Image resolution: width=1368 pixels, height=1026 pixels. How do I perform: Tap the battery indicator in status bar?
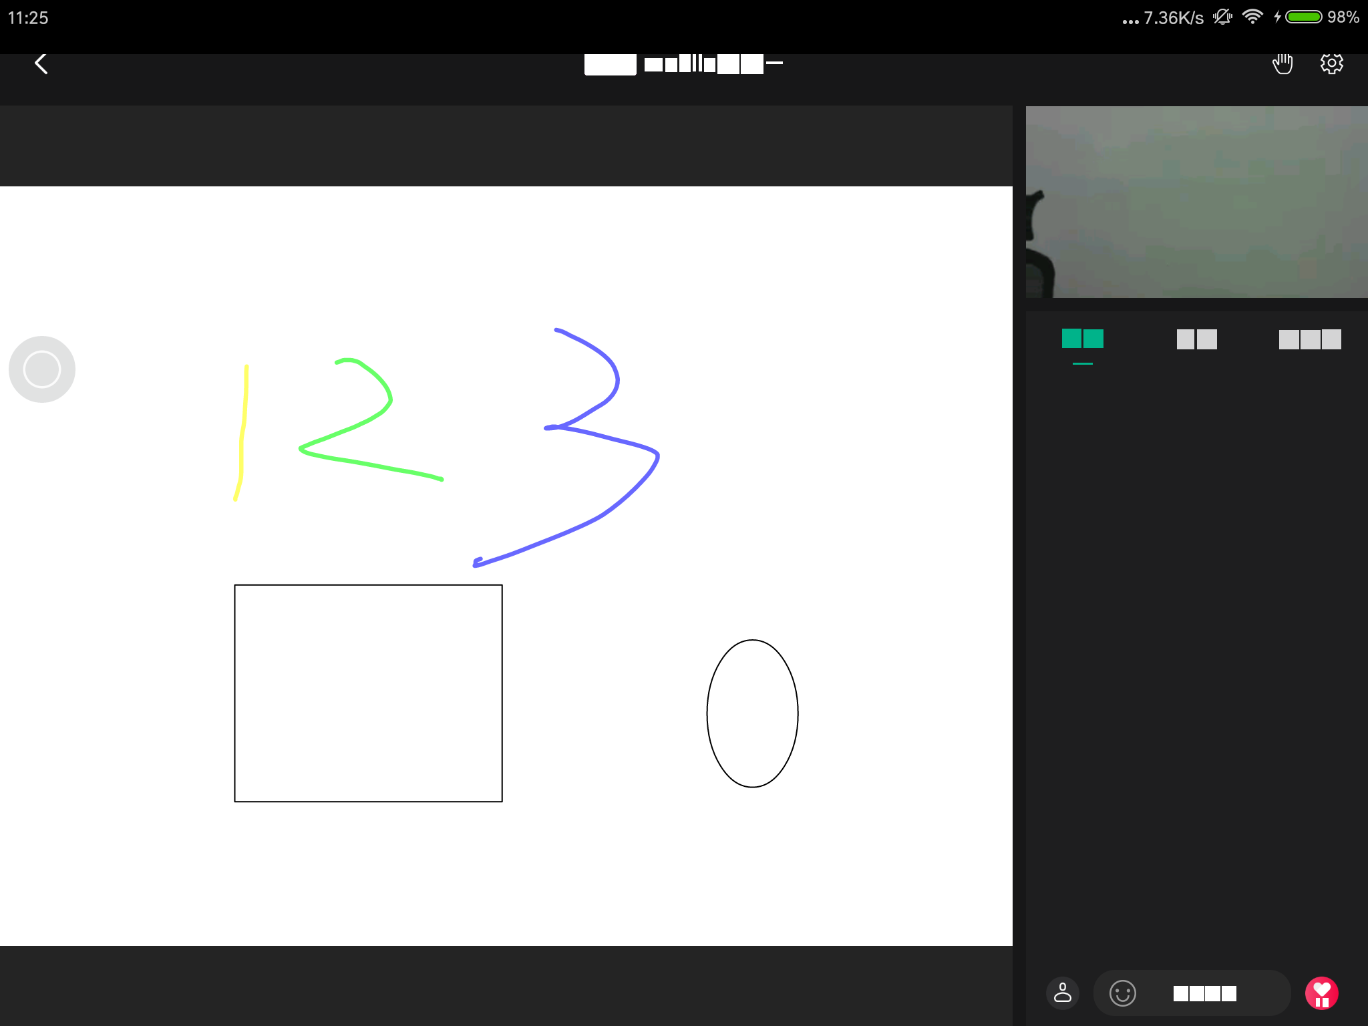(x=1303, y=17)
